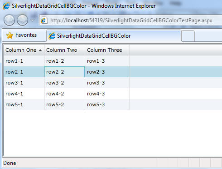Click Internet Explorer icon in title bar
This screenshot has height=169, width=222.
tap(6, 6)
